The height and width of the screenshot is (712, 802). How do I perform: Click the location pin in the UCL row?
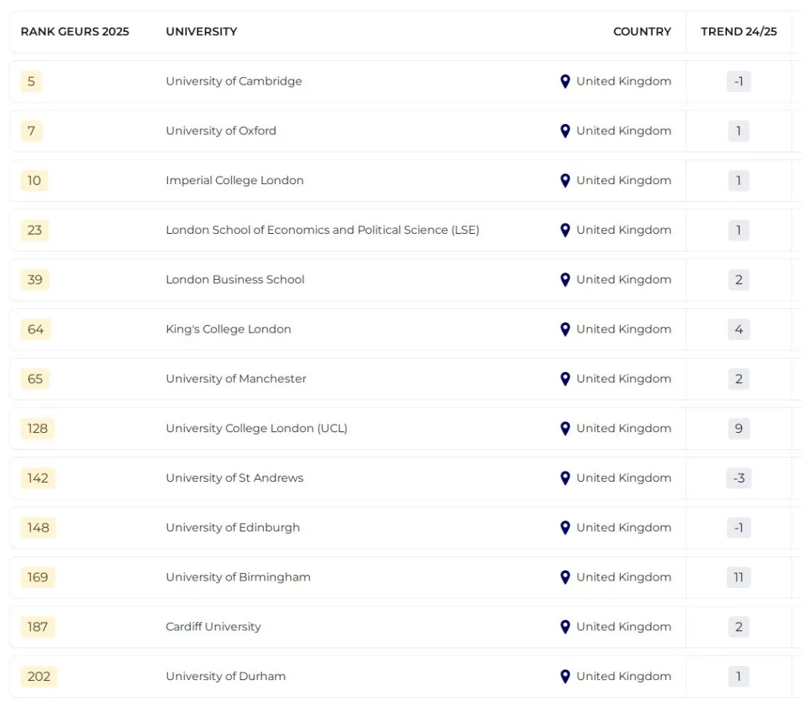565,428
